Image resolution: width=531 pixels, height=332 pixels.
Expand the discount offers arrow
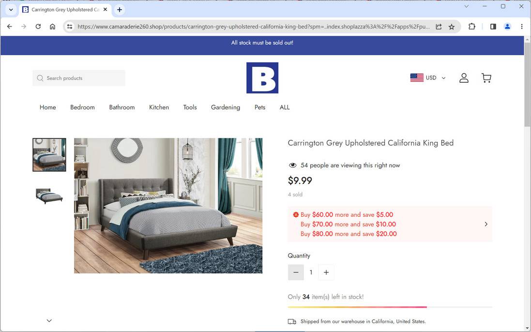[x=486, y=224]
